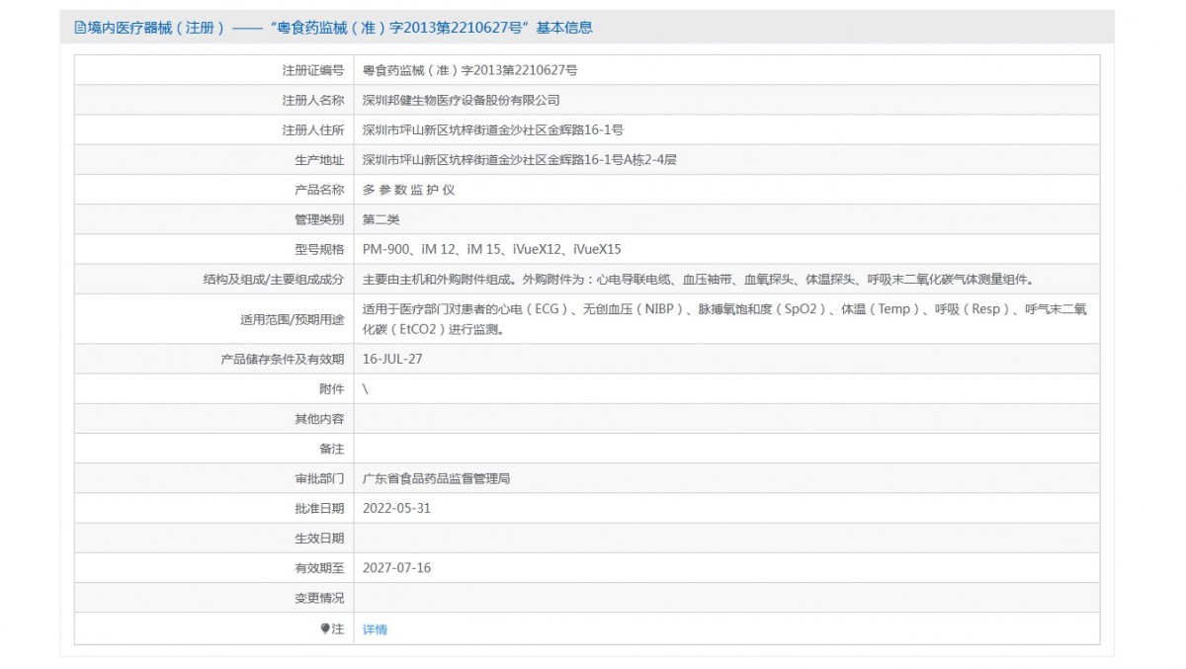
Task: Select the model specification PM-900、iM 12 text
Action: coord(491,249)
